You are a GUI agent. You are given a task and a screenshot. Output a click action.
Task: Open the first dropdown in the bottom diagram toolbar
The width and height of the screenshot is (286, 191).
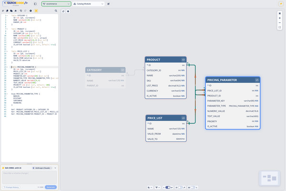coord(150,188)
